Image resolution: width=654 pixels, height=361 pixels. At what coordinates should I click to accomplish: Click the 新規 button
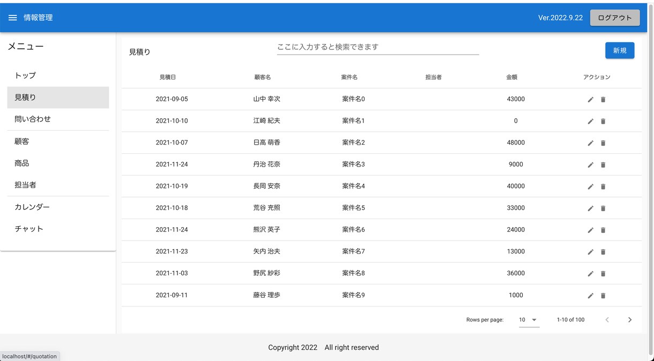pyautogui.click(x=620, y=50)
